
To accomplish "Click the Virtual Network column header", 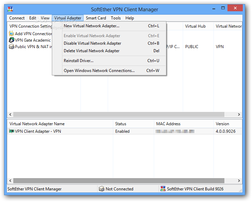I will click(x=228, y=26).
